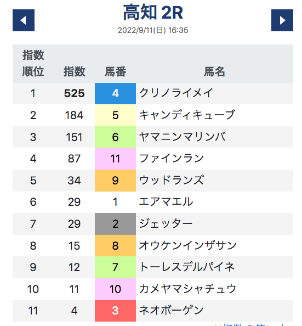Click horse name クリノライメイ
The width and height of the screenshot is (302, 326).
(176, 93)
